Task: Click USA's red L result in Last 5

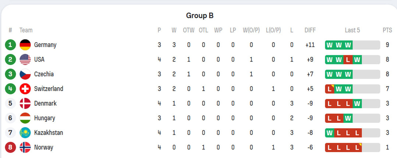Action: pyautogui.click(x=348, y=60)
